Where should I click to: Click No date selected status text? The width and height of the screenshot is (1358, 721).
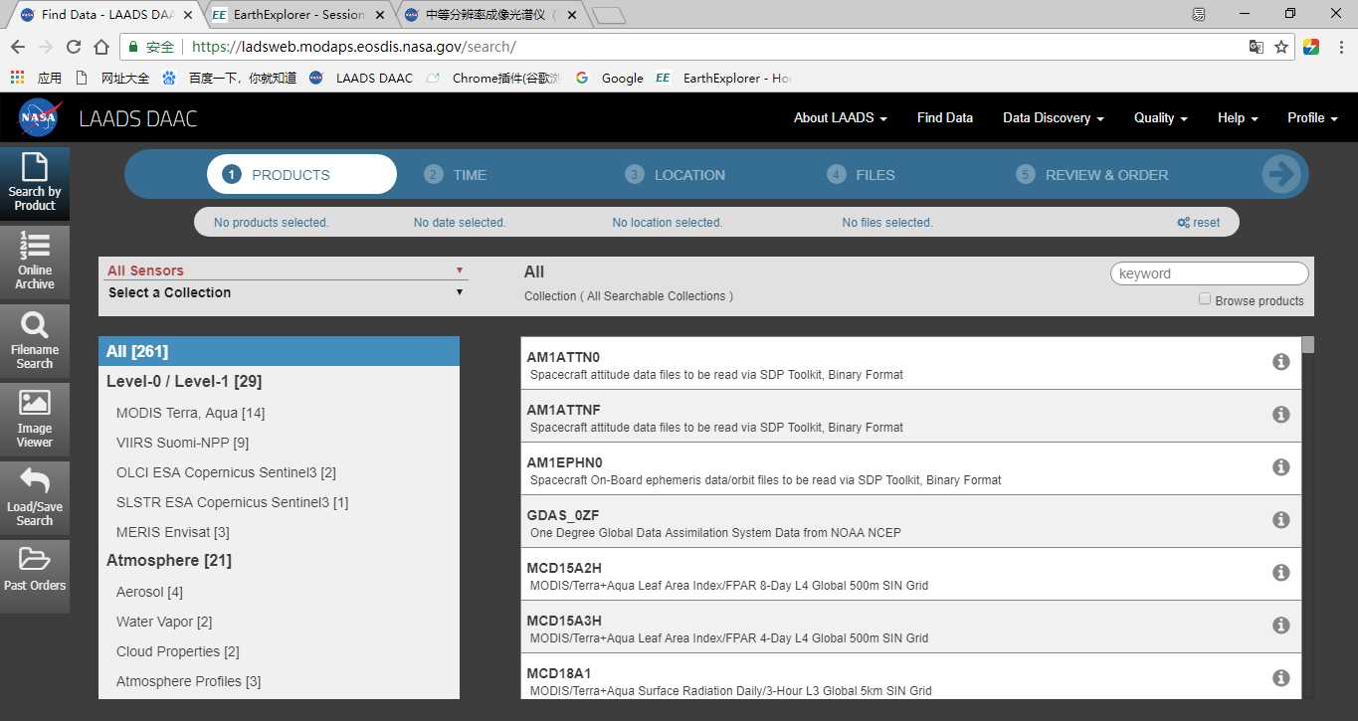pyautogui.click(x=460, y=223)
